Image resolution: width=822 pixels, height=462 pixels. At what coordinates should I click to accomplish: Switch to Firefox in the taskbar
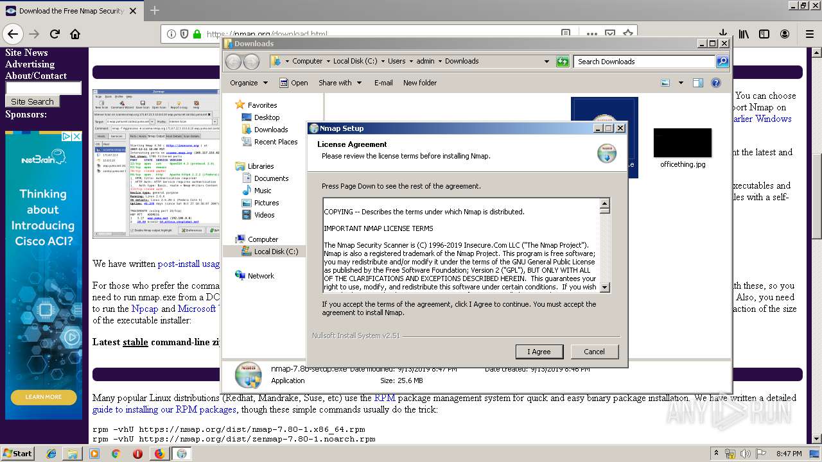(159, 454)
